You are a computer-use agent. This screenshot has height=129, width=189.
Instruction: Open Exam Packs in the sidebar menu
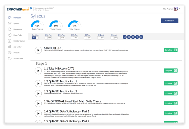(18, 35)
